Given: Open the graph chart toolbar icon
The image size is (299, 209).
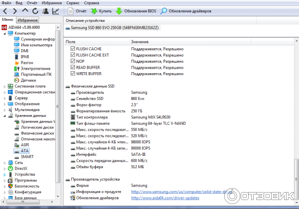Looking at the screenshot, I should click(x=55, y=11).
